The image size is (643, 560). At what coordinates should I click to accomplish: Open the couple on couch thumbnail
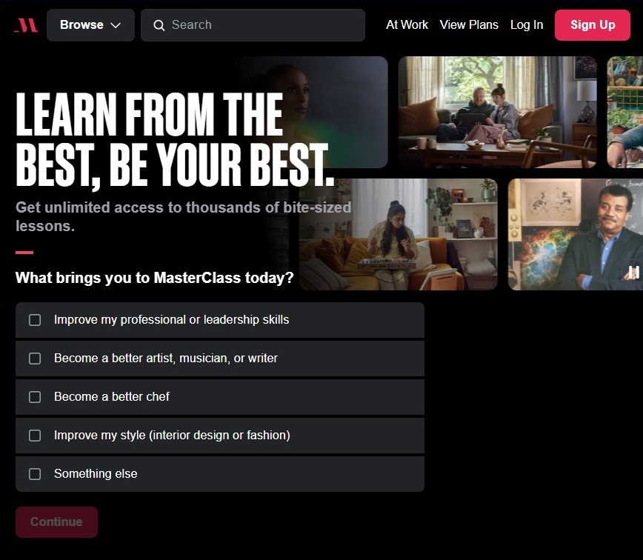[x=497, y=112]
